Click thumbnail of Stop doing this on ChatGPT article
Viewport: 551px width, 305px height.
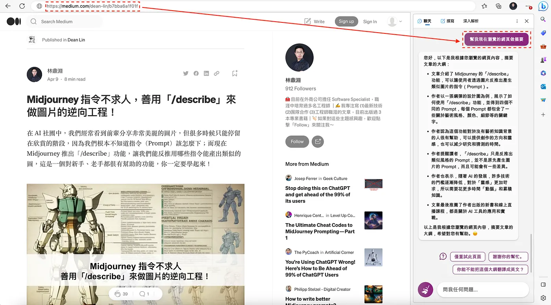[x=373, y=184]
